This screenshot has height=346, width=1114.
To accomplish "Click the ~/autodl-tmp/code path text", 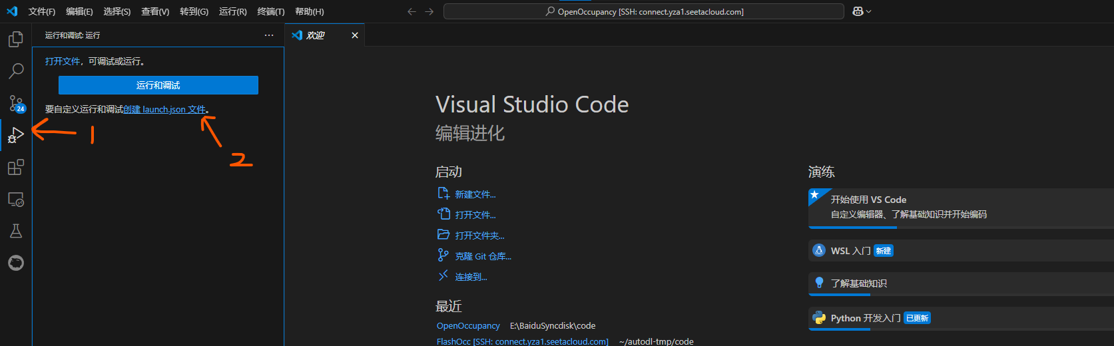I will (656, 341).
